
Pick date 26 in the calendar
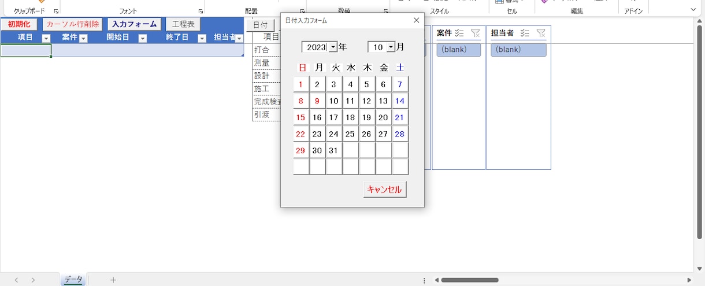point(366,134)
